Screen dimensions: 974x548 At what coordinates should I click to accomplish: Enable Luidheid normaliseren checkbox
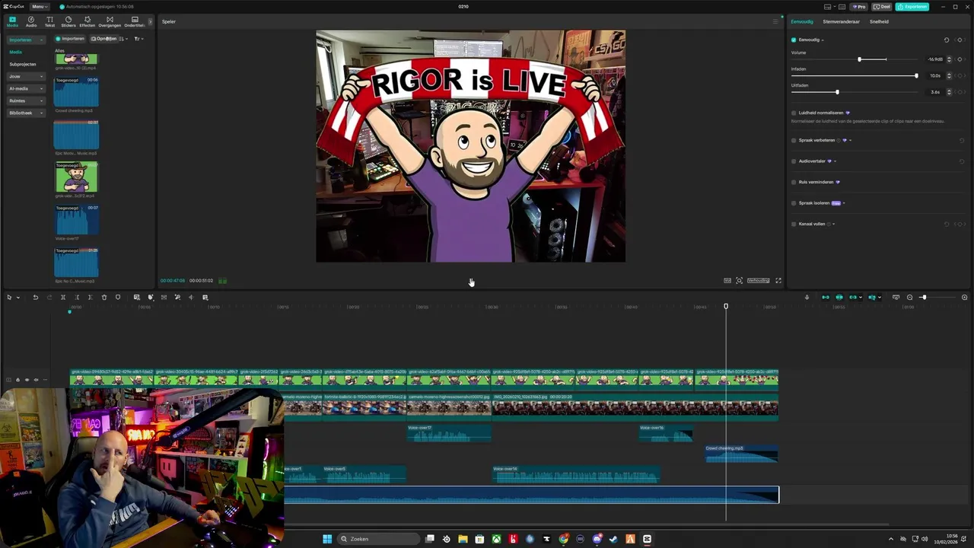coord(794,113)
